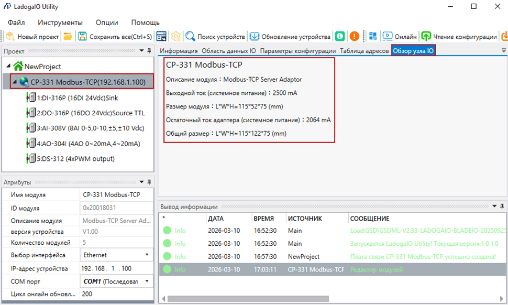Open the tab overflow dropdown arrow
508x305 pixels.
(x=503, y=50)
